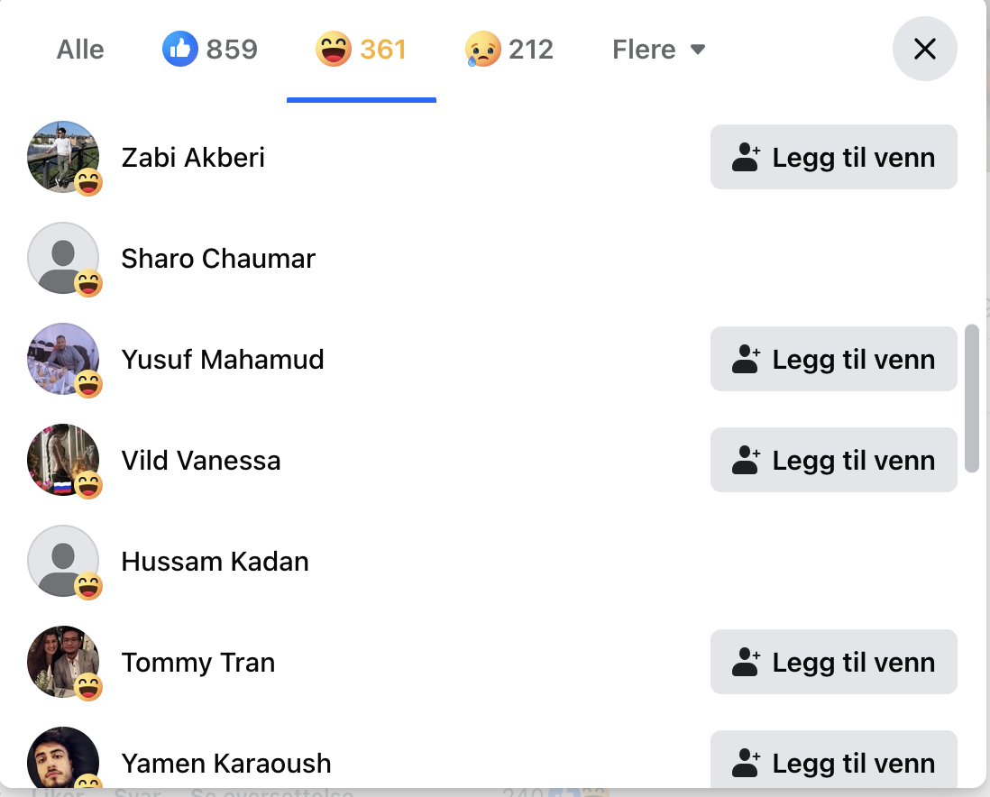Viewport: 990px width, 797px height.
Task: Add Tommy Tran as a friend
Action: tap(833, 662)
